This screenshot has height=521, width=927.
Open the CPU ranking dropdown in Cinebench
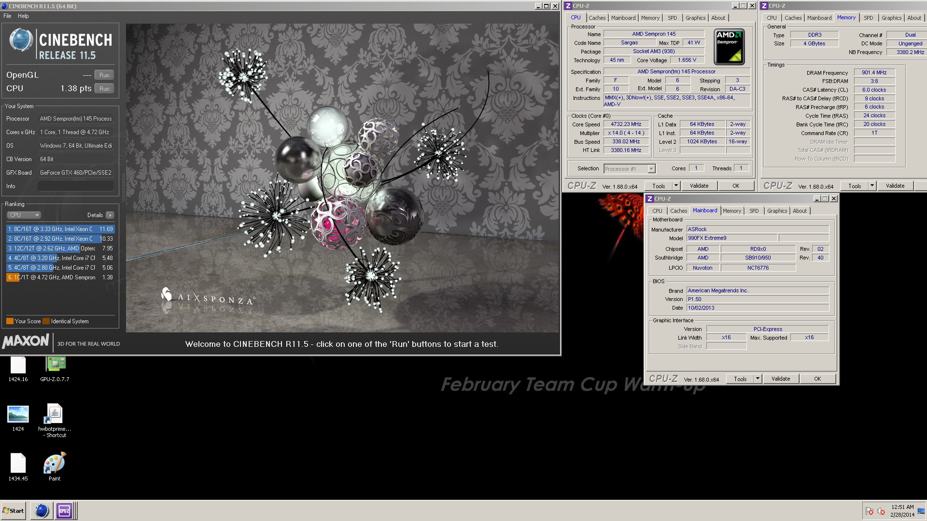[24, 215]
